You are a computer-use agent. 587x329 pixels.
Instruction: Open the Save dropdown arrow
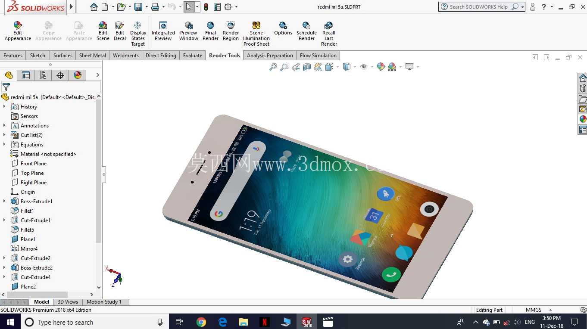tap(147, 7)
